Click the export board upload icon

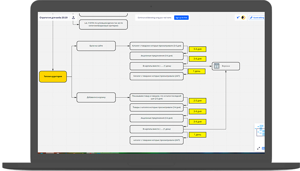pos(73,17)
